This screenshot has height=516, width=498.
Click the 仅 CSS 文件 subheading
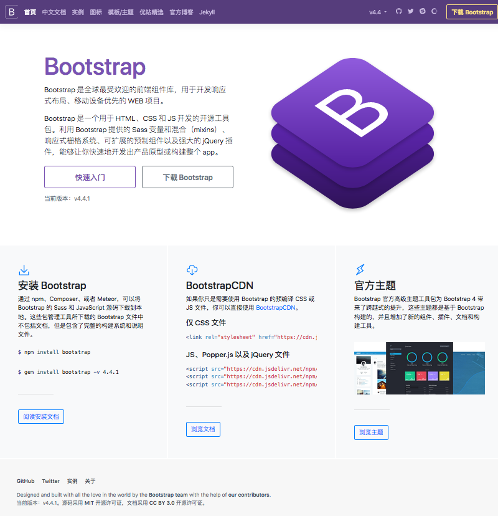point(206,323)
